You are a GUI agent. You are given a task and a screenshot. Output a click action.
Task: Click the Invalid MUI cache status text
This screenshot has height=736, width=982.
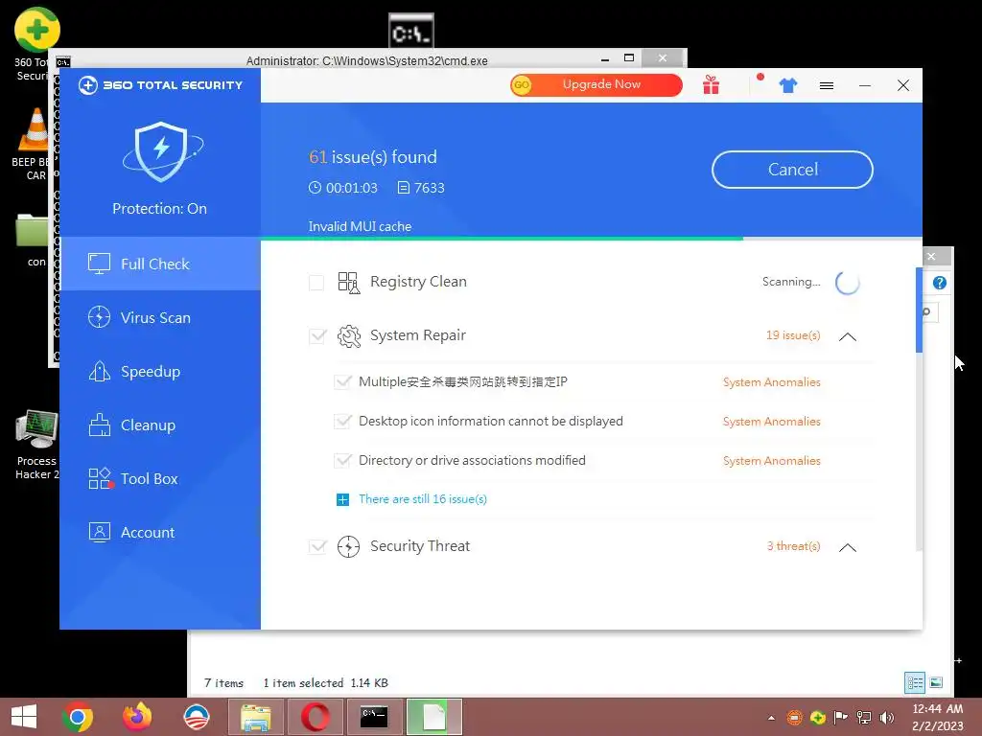pyautogui.click(x=360, y=226)
